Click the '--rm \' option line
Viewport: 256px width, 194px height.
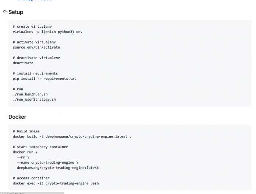pyautogui.click(x=23, y=157)
